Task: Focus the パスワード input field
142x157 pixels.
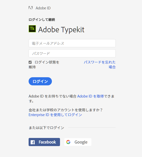Action: (x=72, y=53)
